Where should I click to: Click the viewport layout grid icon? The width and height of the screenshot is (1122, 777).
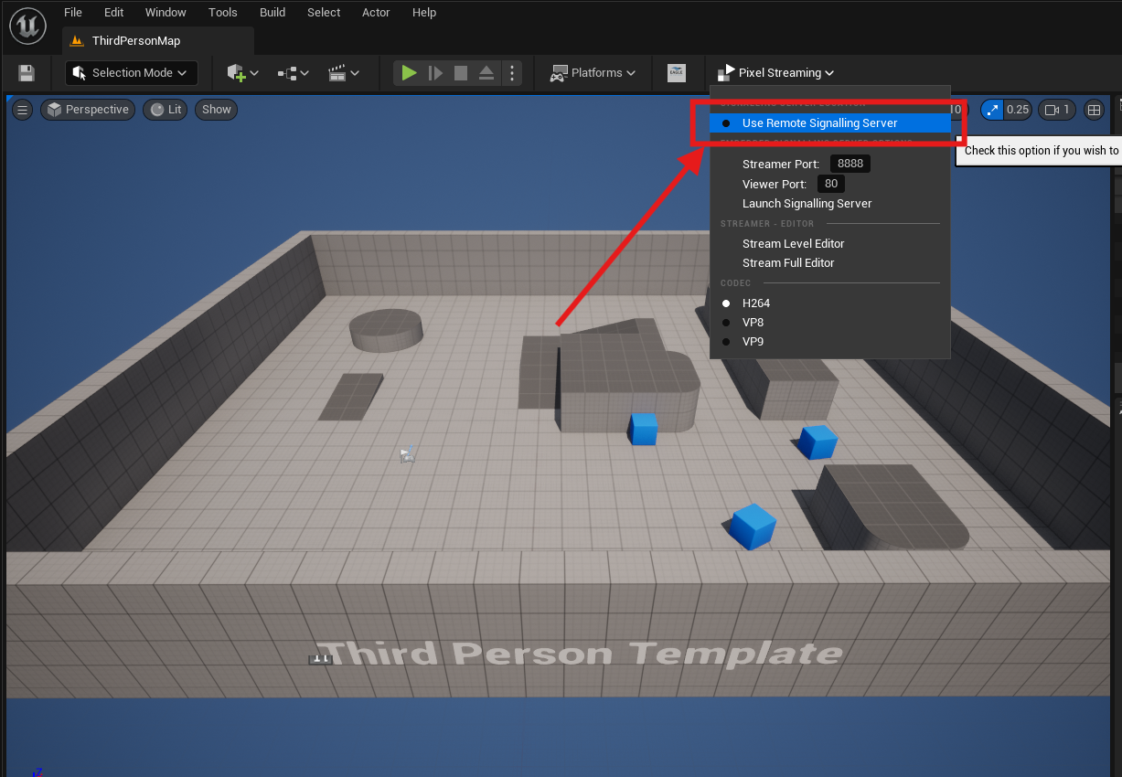tap(1094, 110)
